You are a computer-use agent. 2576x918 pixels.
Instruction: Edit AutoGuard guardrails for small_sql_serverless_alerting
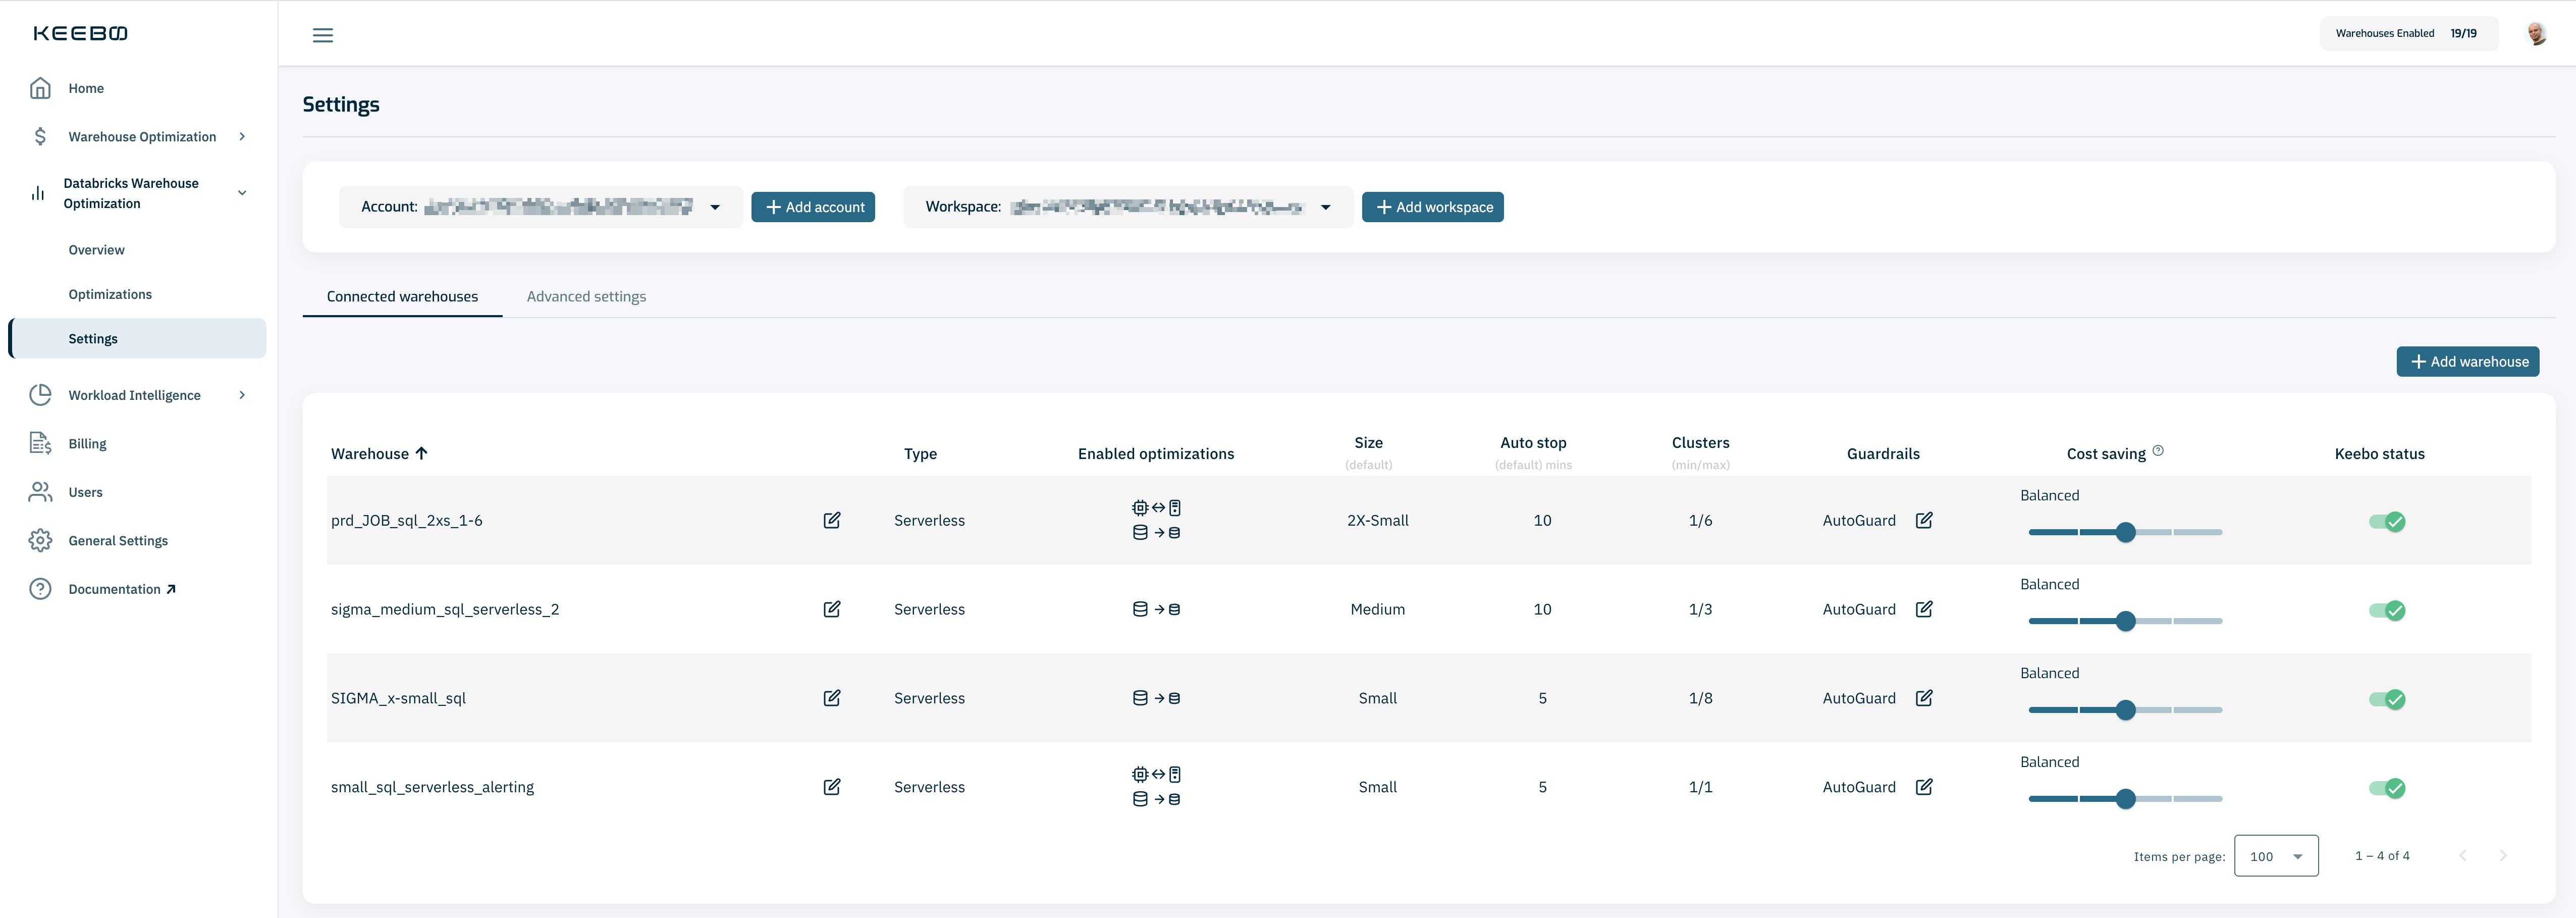[1923, 787]
